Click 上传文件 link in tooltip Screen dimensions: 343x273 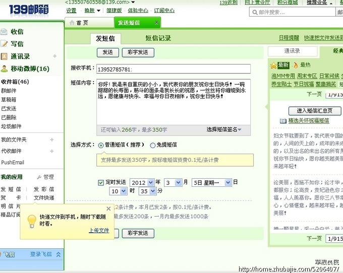click(99, 230)
